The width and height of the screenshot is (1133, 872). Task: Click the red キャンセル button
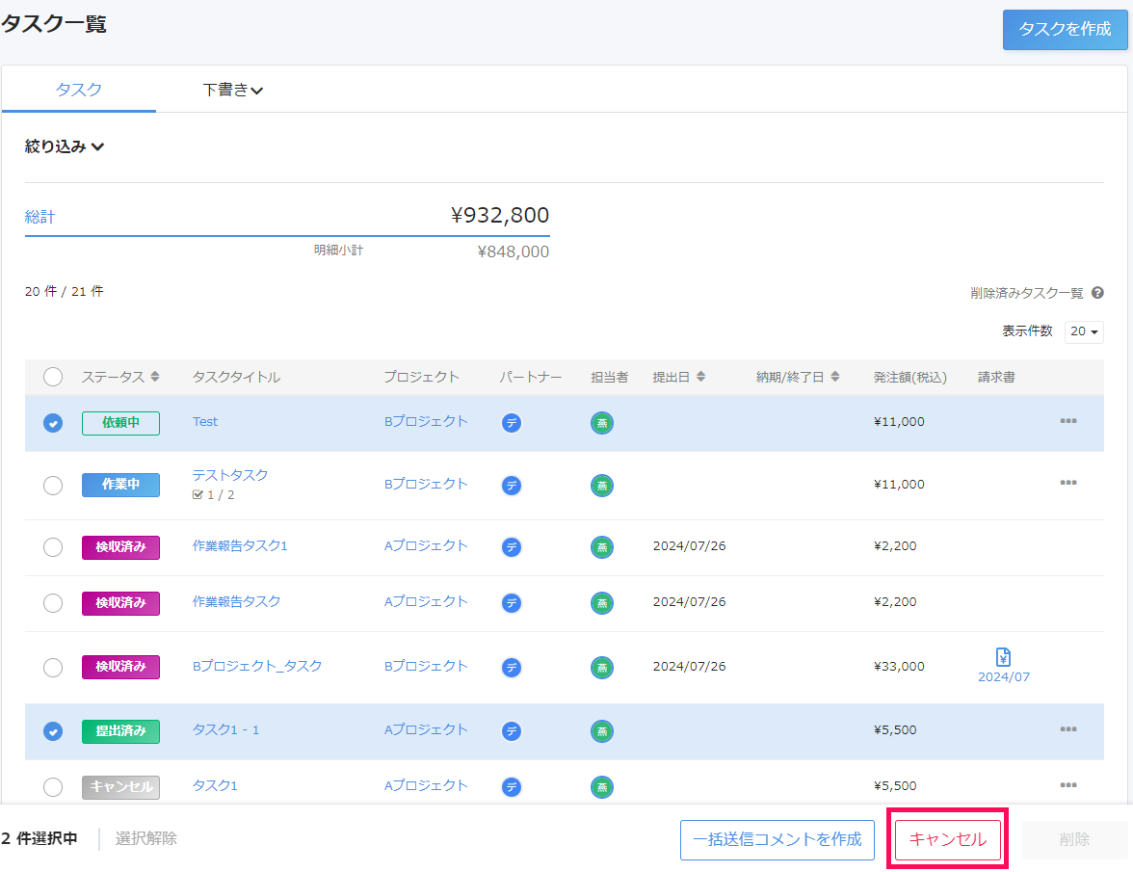tap(947, 839)
